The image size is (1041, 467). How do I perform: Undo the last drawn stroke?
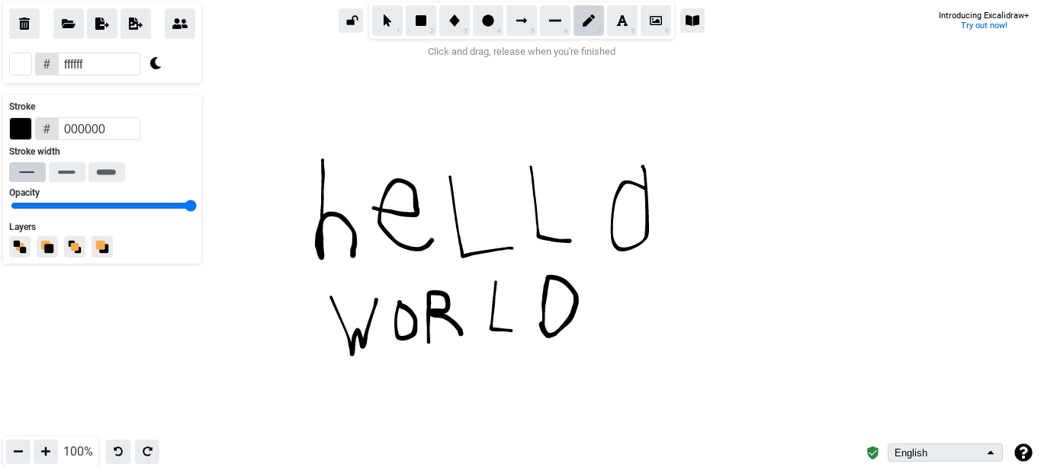point(117,451)
